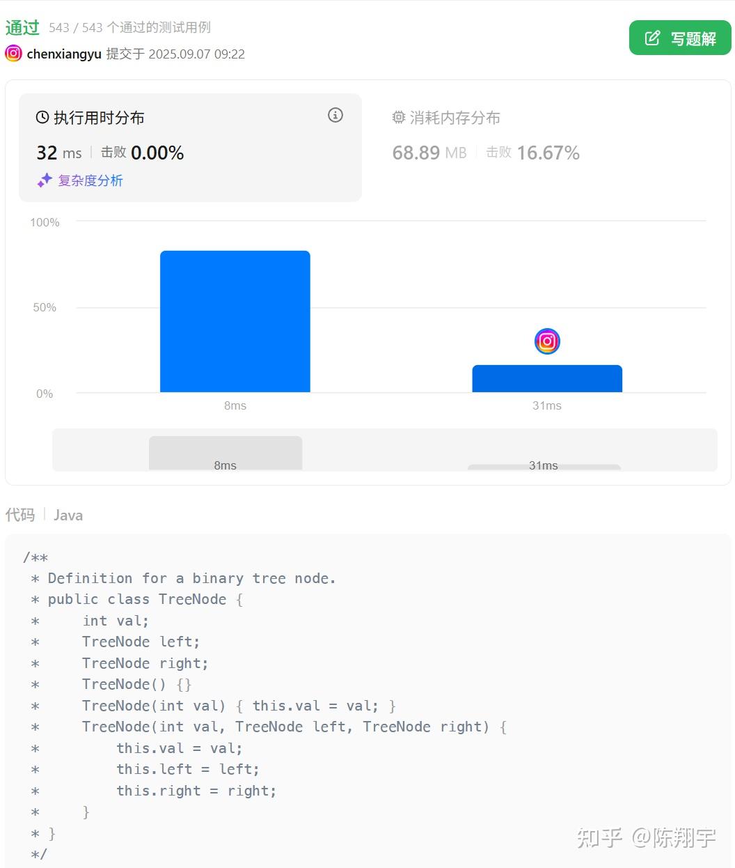Open chenxiangyu's avatar icon near the username
Image resolution: width=735 pixels, height=868 pixels.
click(13, 54)
